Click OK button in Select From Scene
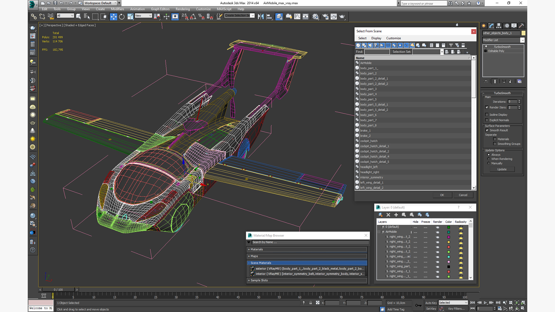Image resolution: width=555 pixels, height=312 pixels. pyautogui.click(x=441, y=195)
